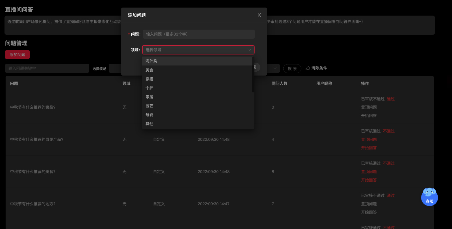Select 海外购 from the domain list
Image resolution: width=452 pixels, height=229 pixels.
pyautogui.click(x=197, y=61)
